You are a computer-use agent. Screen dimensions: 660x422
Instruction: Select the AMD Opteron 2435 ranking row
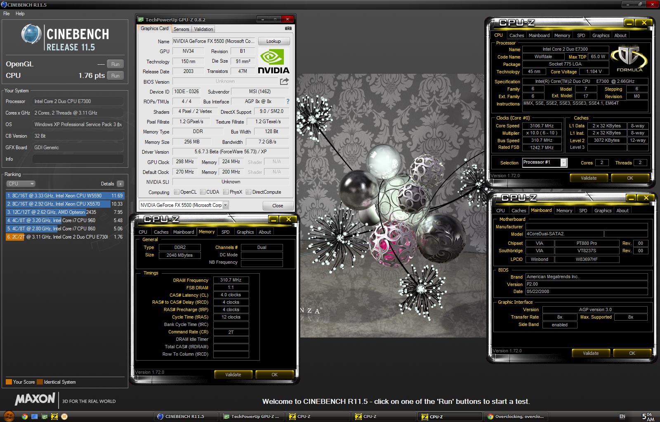65,212
